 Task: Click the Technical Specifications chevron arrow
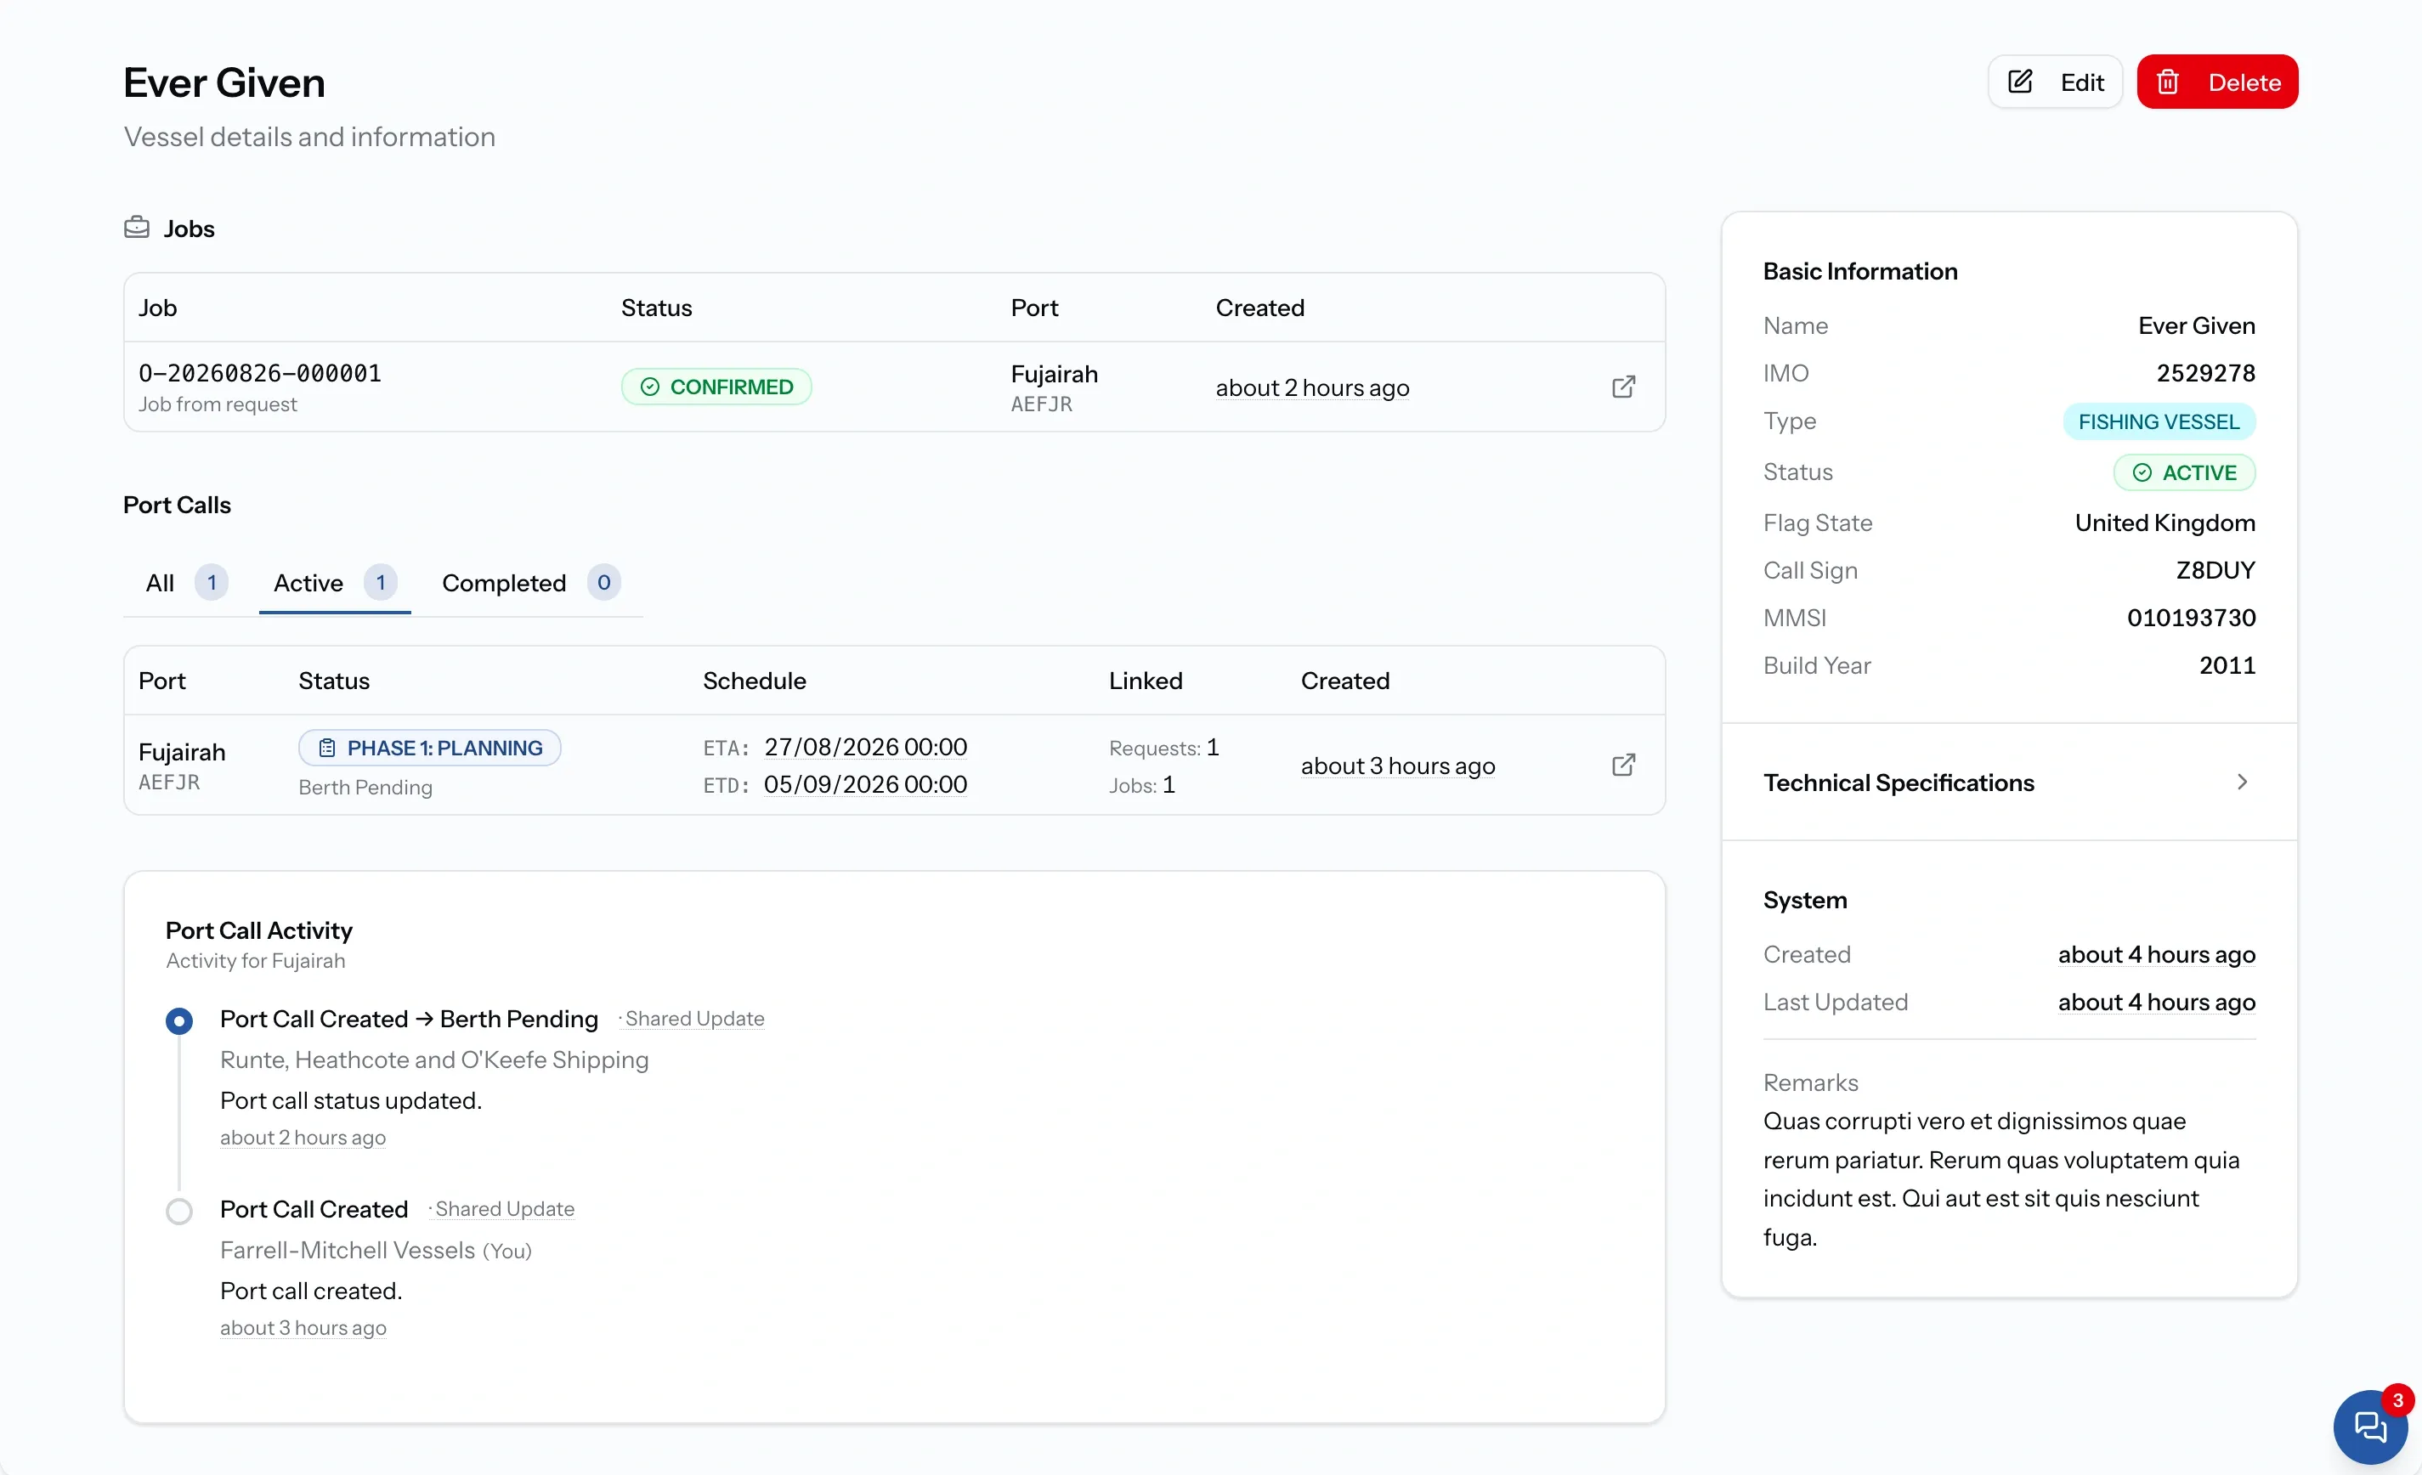pyautogui.click(x=2242, y=783)
